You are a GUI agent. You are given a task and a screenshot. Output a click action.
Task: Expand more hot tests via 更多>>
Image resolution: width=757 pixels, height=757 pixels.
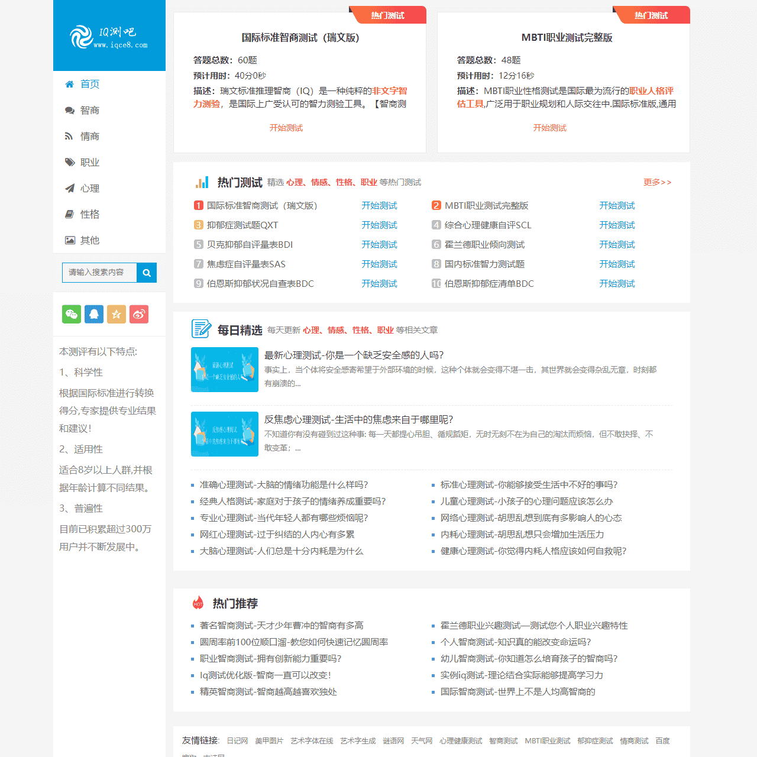tap(657, 182)
